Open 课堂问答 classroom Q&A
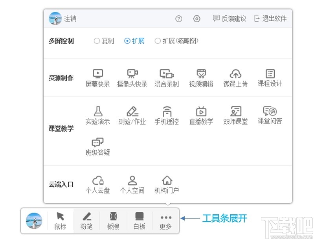The image size is (314, 239). click(270, 116)
